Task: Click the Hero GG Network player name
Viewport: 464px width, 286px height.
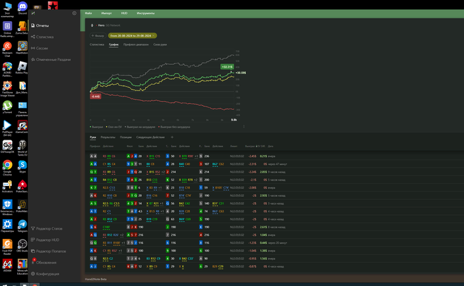Action: (109, 25)
